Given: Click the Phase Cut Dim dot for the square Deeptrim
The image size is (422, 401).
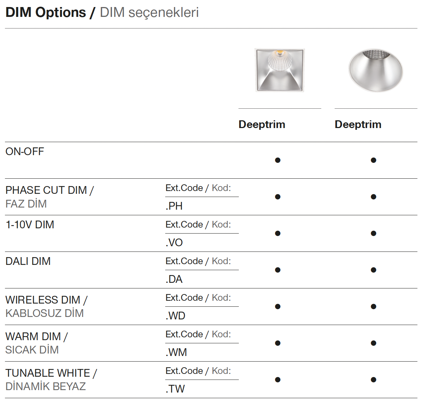Looking at the screenshot, I should click(278, 197).
